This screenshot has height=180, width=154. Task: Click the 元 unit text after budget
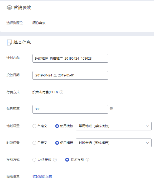111,109
